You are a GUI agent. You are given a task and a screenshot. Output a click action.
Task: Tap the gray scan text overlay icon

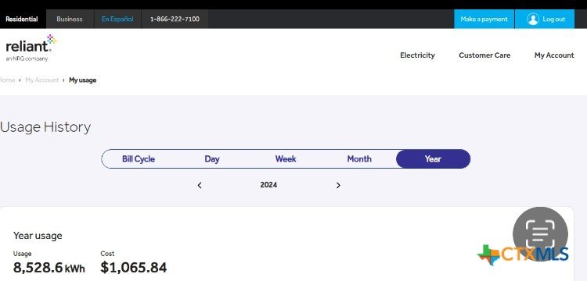coord(540,233)
